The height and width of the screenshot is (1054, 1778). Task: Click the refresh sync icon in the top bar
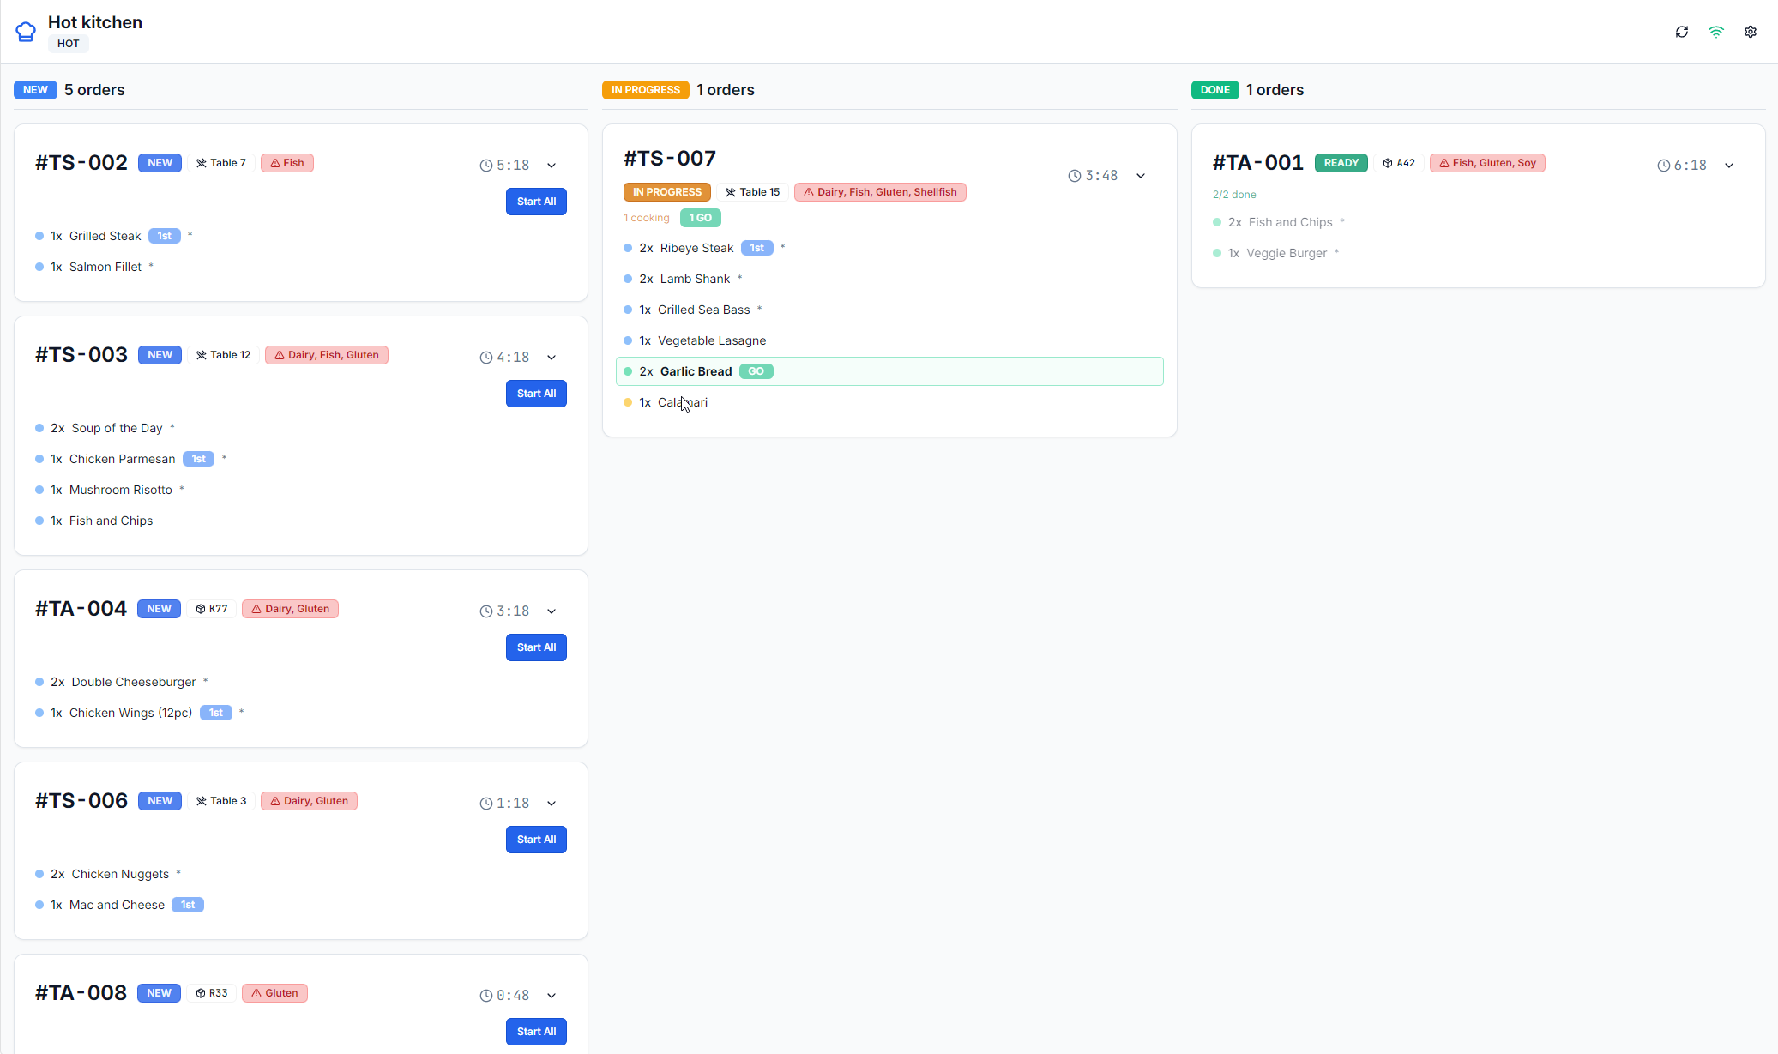(x=1682, y=32)
